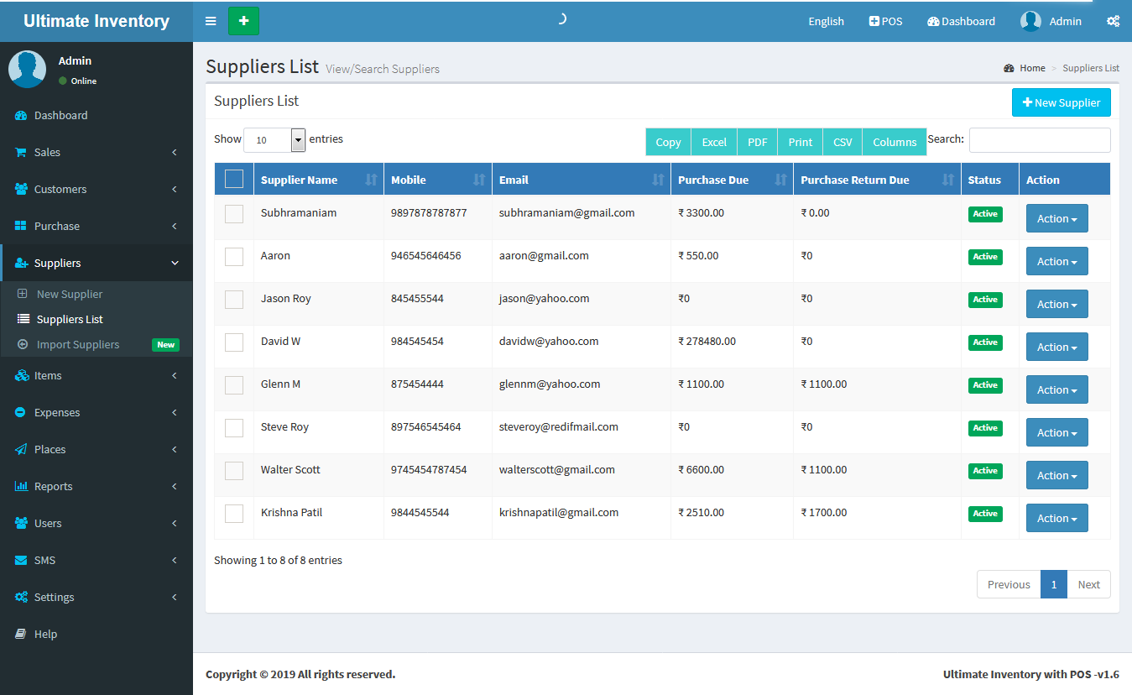Sort by Supplier Name column sort icon

click(x=372, y=180)
